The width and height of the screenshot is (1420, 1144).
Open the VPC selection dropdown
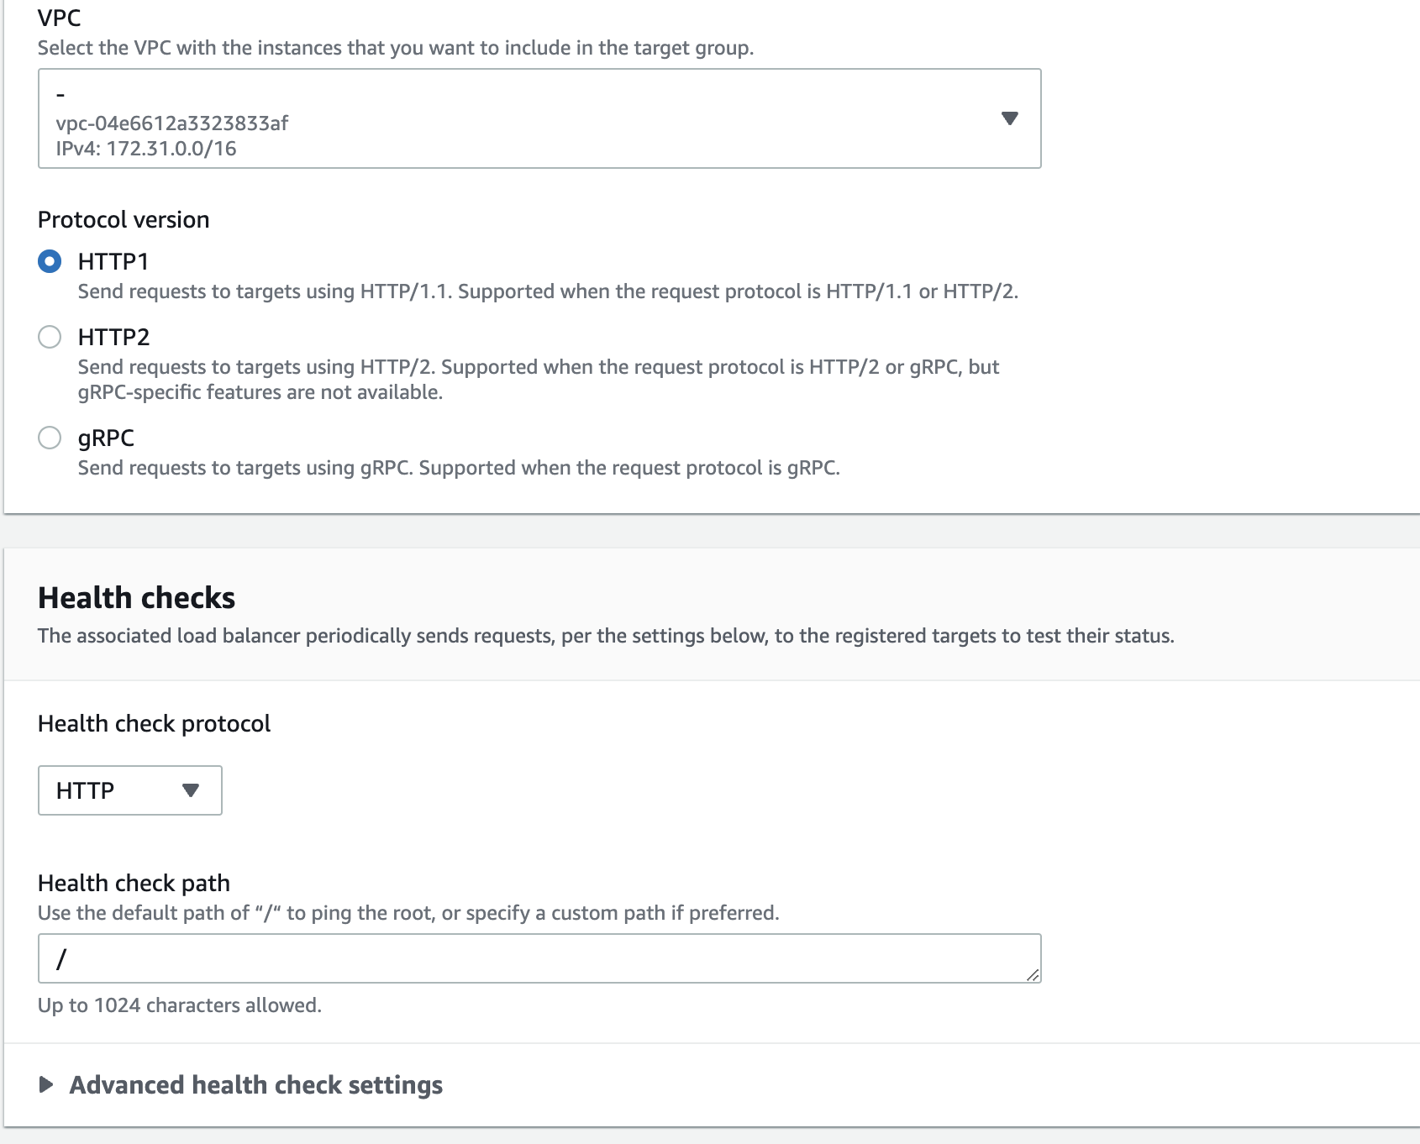(x=538, y=118)
